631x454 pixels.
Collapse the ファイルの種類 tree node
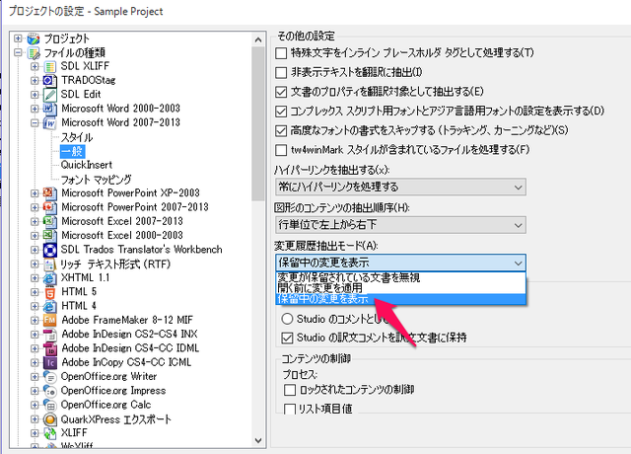click(18, 52)
